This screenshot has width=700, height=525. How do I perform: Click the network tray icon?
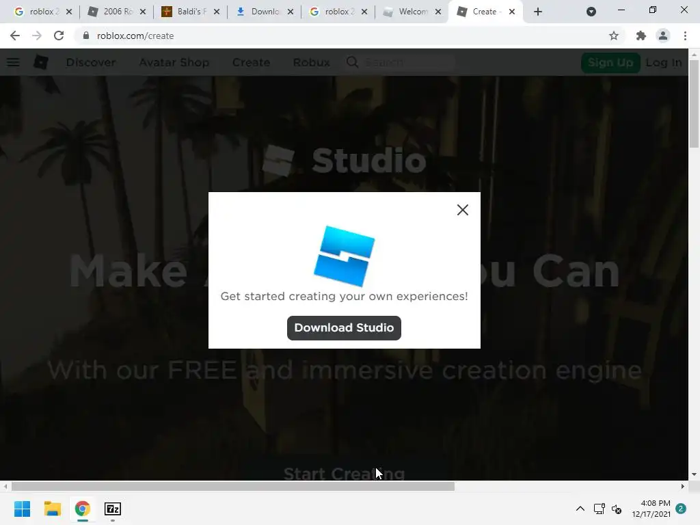point(599,509)
